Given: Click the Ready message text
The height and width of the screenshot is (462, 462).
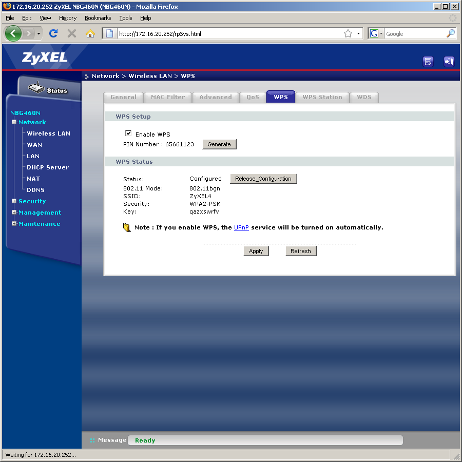Looking at the screenshot, I should tap(145, 440).
